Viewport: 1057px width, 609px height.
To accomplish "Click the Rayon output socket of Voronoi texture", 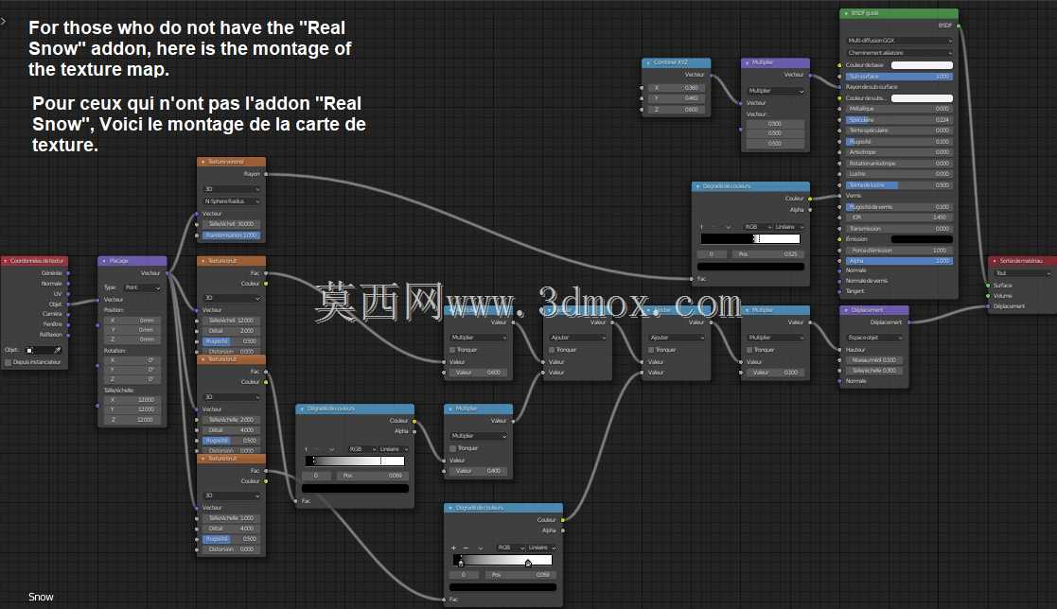I will [266, 174].
